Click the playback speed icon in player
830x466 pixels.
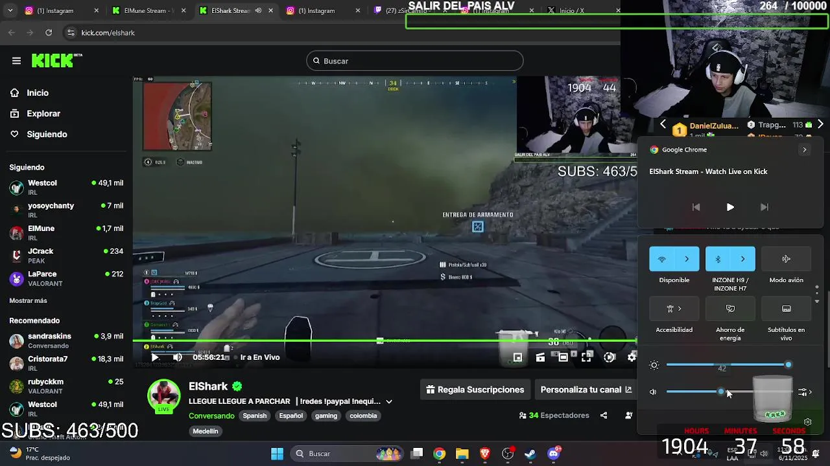pos(610,357)
